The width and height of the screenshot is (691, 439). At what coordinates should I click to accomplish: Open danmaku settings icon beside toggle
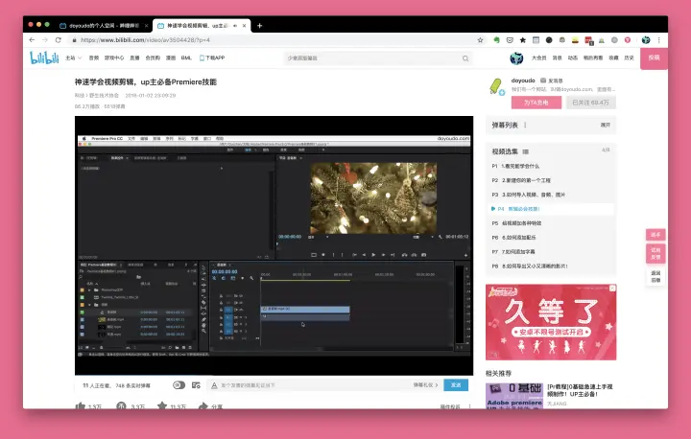pyautogui.click(x=196, y=385)
